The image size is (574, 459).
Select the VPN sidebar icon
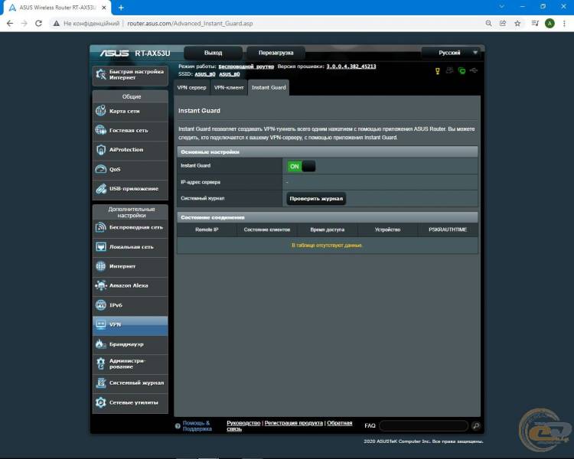[x=101, y=324]
